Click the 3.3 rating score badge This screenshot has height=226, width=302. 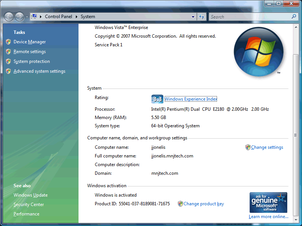pos(157,99)
